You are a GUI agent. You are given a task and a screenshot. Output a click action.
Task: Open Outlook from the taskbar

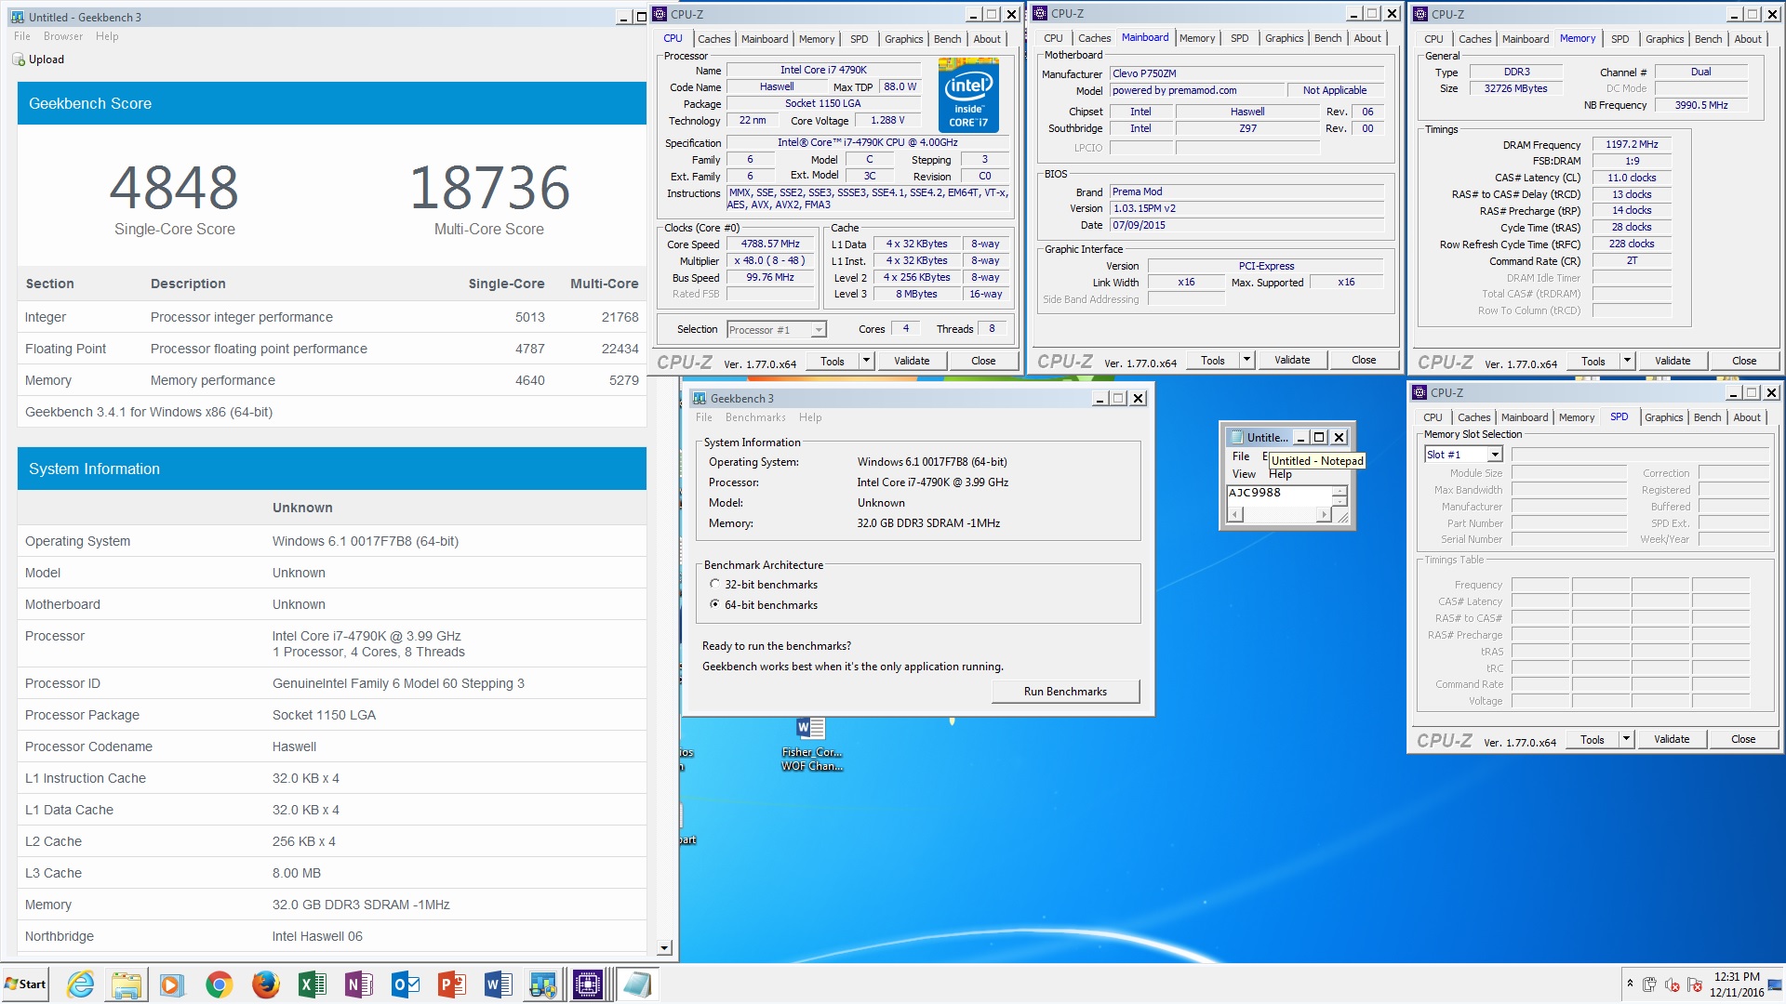tap(405, 984)
